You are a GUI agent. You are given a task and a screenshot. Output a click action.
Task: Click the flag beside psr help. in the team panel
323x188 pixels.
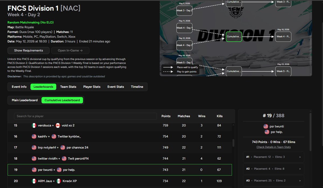click(267, 132)
